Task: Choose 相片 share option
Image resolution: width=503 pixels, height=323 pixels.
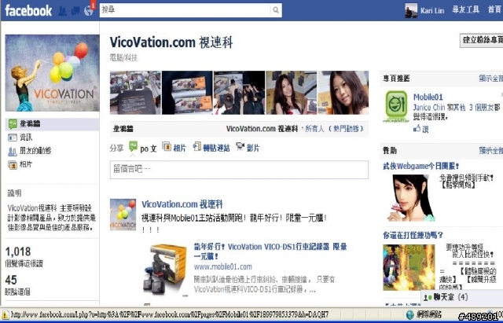Action: tap(180, 149)
